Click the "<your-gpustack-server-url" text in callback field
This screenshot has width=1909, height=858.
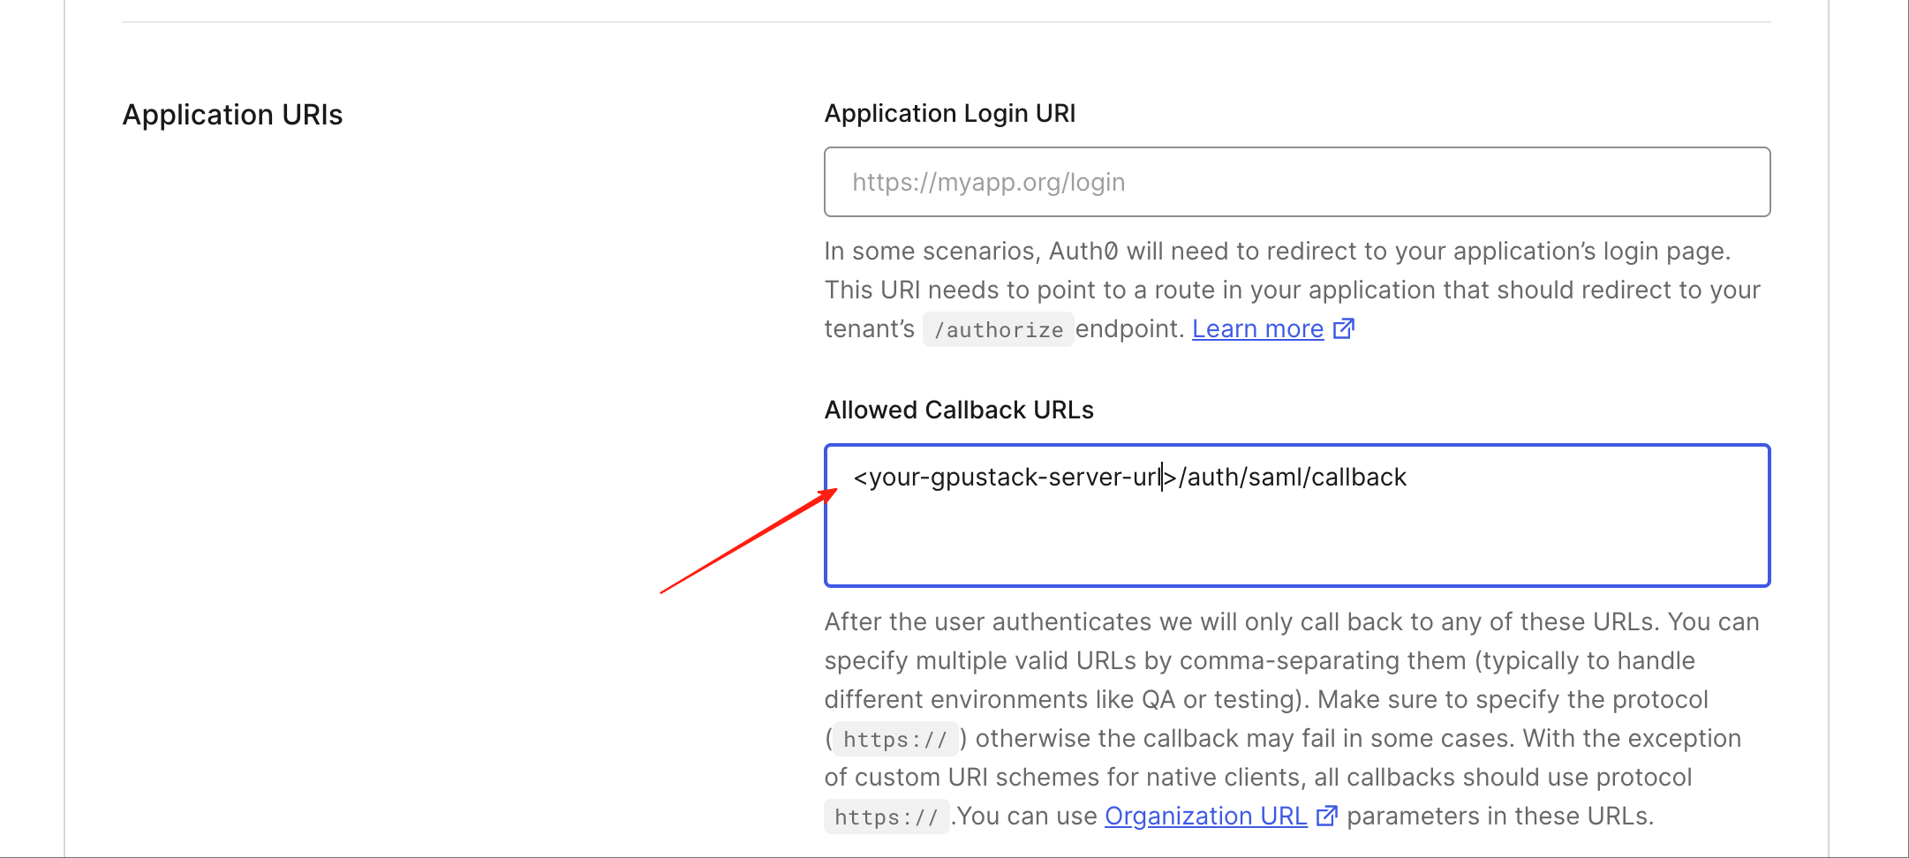pos(1007,478)
